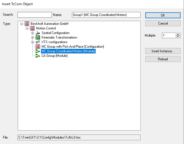Select MC Group Coordinated Motion [Module]
The width and height of the screenshot is (184, 144).
click(x=68, y=51)
